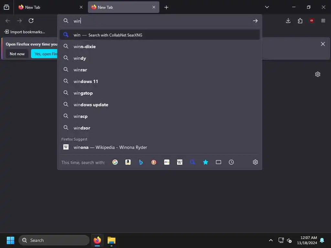Screen dimensions: 331x248
Task: Click in the address bar text field
Action: coord(162,21)
